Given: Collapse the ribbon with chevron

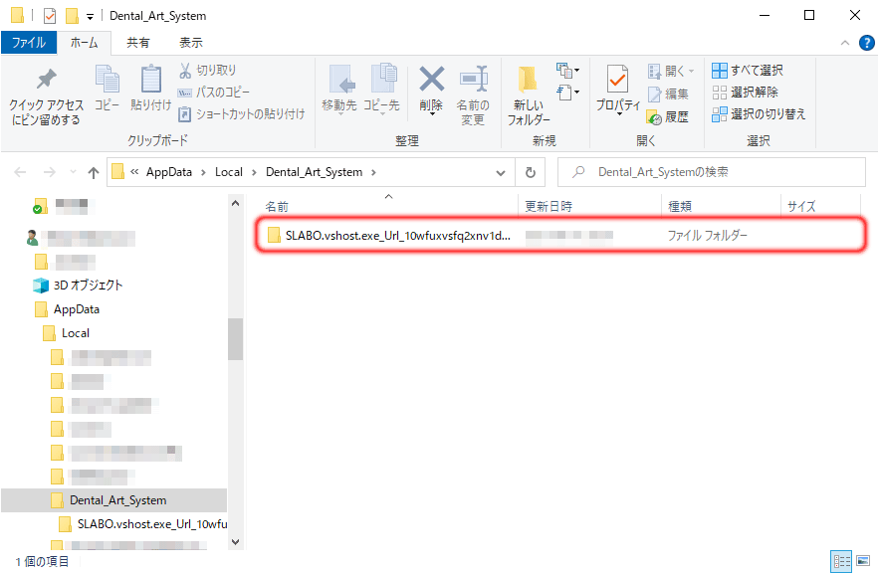Looking at the screenshot, I should click(844, 43).
